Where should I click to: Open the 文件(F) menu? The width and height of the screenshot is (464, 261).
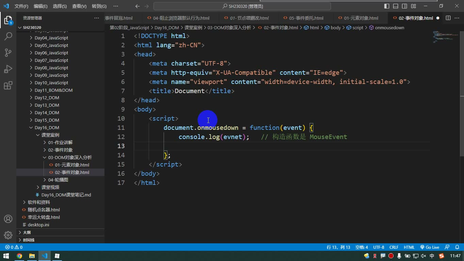pos(21,6)
